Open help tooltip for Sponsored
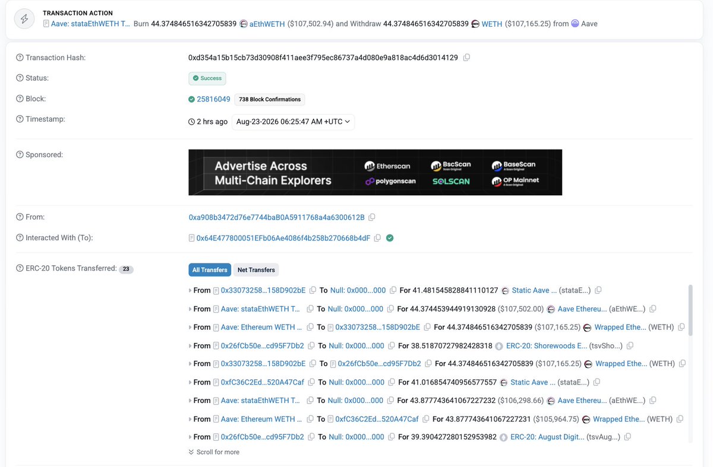Screen dimensions: 713x467 [x=20, y=154]
